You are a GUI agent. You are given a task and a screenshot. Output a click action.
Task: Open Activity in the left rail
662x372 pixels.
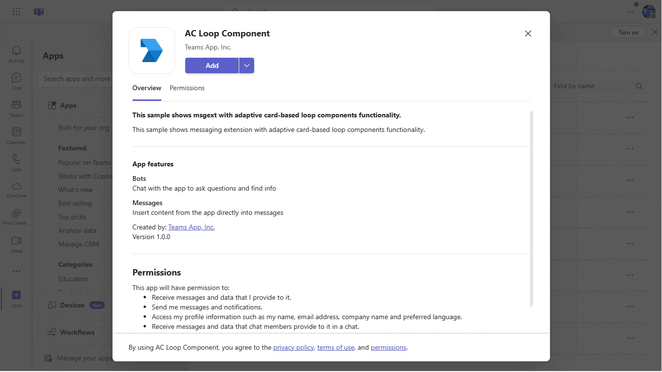click(16, 54)
